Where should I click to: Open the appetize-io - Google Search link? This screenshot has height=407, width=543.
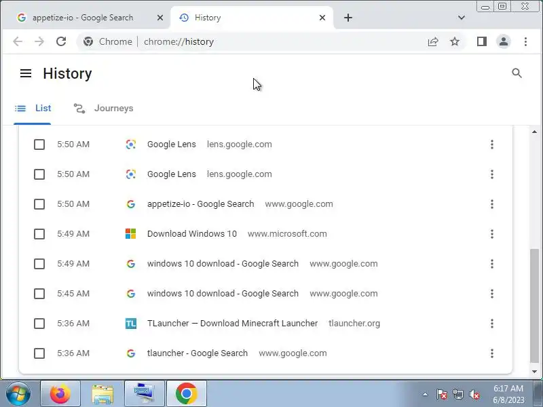[x=200, y=204]
